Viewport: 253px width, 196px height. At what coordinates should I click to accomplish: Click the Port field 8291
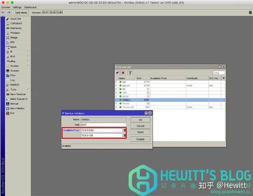click(103, 125)
